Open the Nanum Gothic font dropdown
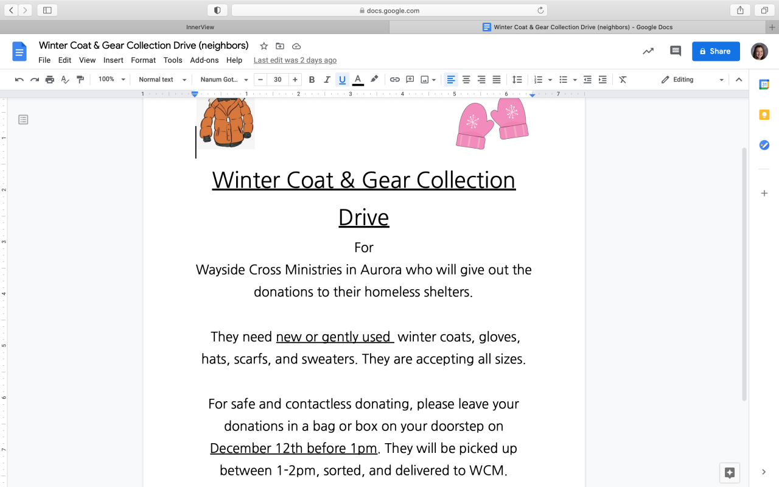 [225, 80]
